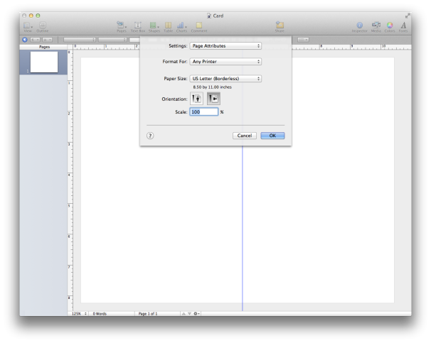This screenshot has width=431, height=343.
Task: Open the Inspector panel
Action: [x=360, y=26]
